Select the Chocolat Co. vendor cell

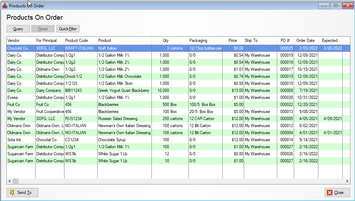21,48
